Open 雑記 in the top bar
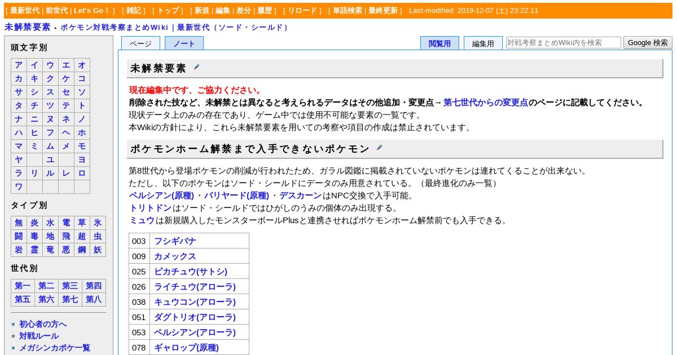The image size is (677, 355). point(134,11)
